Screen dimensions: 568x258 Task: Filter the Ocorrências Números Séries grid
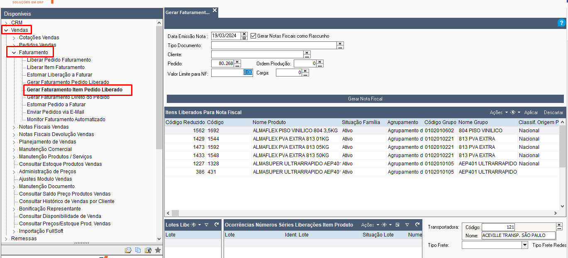click(x=407, y=225)
